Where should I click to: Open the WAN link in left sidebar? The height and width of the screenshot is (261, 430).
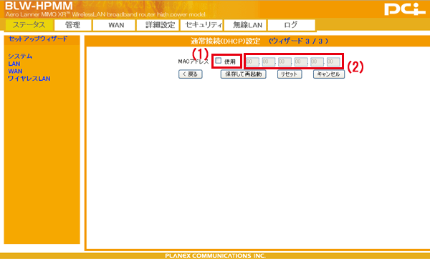[x=15, y=71]
